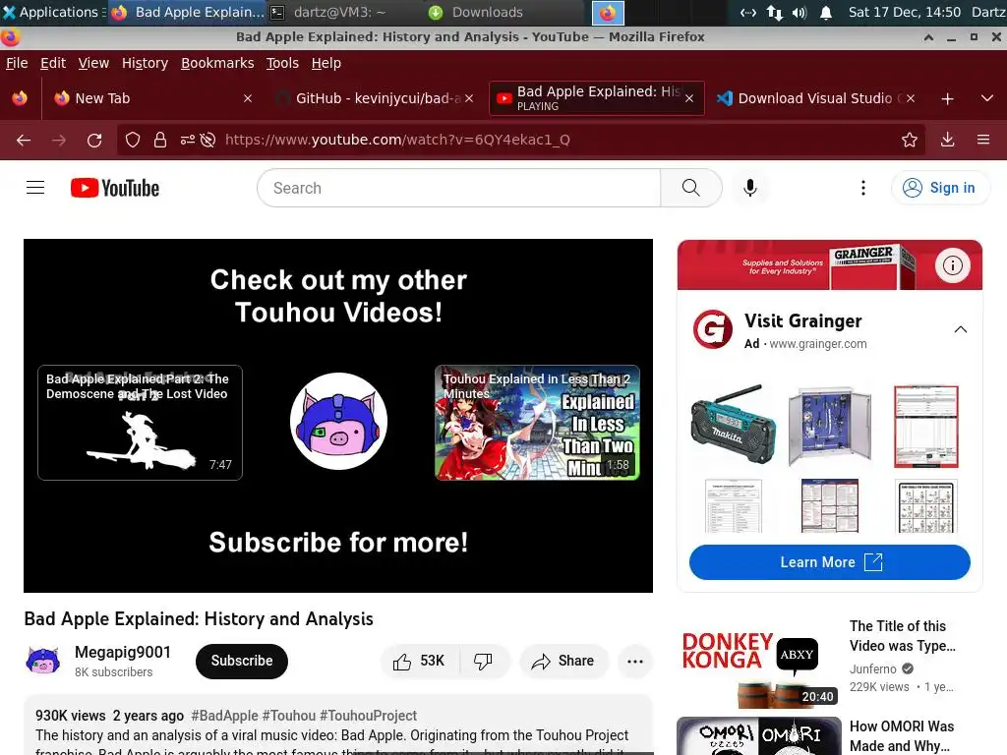Viewport: 1007px width, 755px height.
Task: Open the volume speaker icon in the panel
Action: [800, 12]
